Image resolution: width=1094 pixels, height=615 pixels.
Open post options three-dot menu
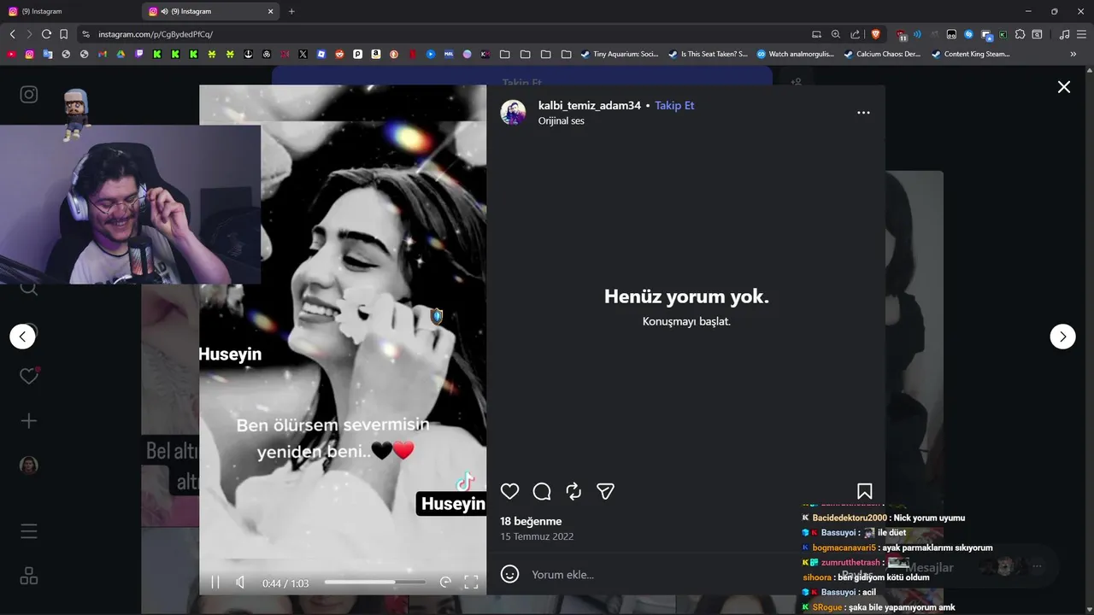863,113
